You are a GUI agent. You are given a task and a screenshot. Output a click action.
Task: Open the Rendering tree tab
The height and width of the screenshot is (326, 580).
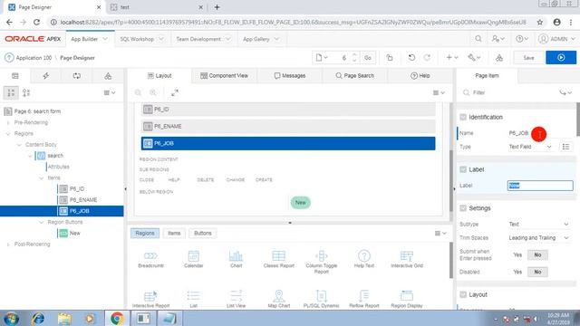(x=15, y=76)
